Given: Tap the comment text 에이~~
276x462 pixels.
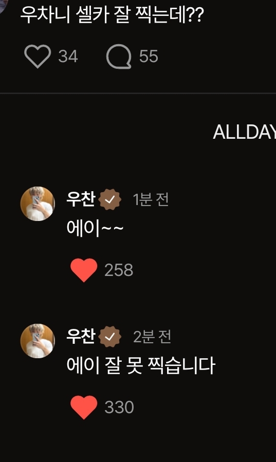Looking at the screenshot, I should [95, 228].
